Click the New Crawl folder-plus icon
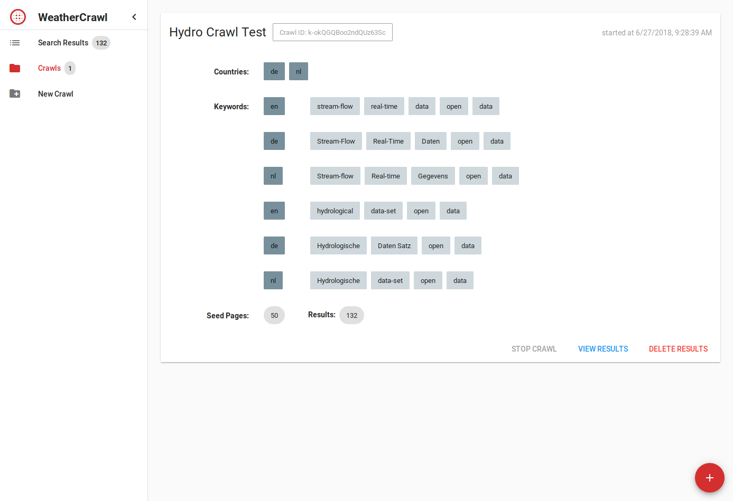Viewport: 733px width, 501px height. pos(15,93)
